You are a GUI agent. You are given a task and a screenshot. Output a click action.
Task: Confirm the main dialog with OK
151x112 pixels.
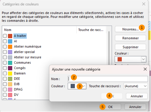pyautogui.click(x=110, y=107)
